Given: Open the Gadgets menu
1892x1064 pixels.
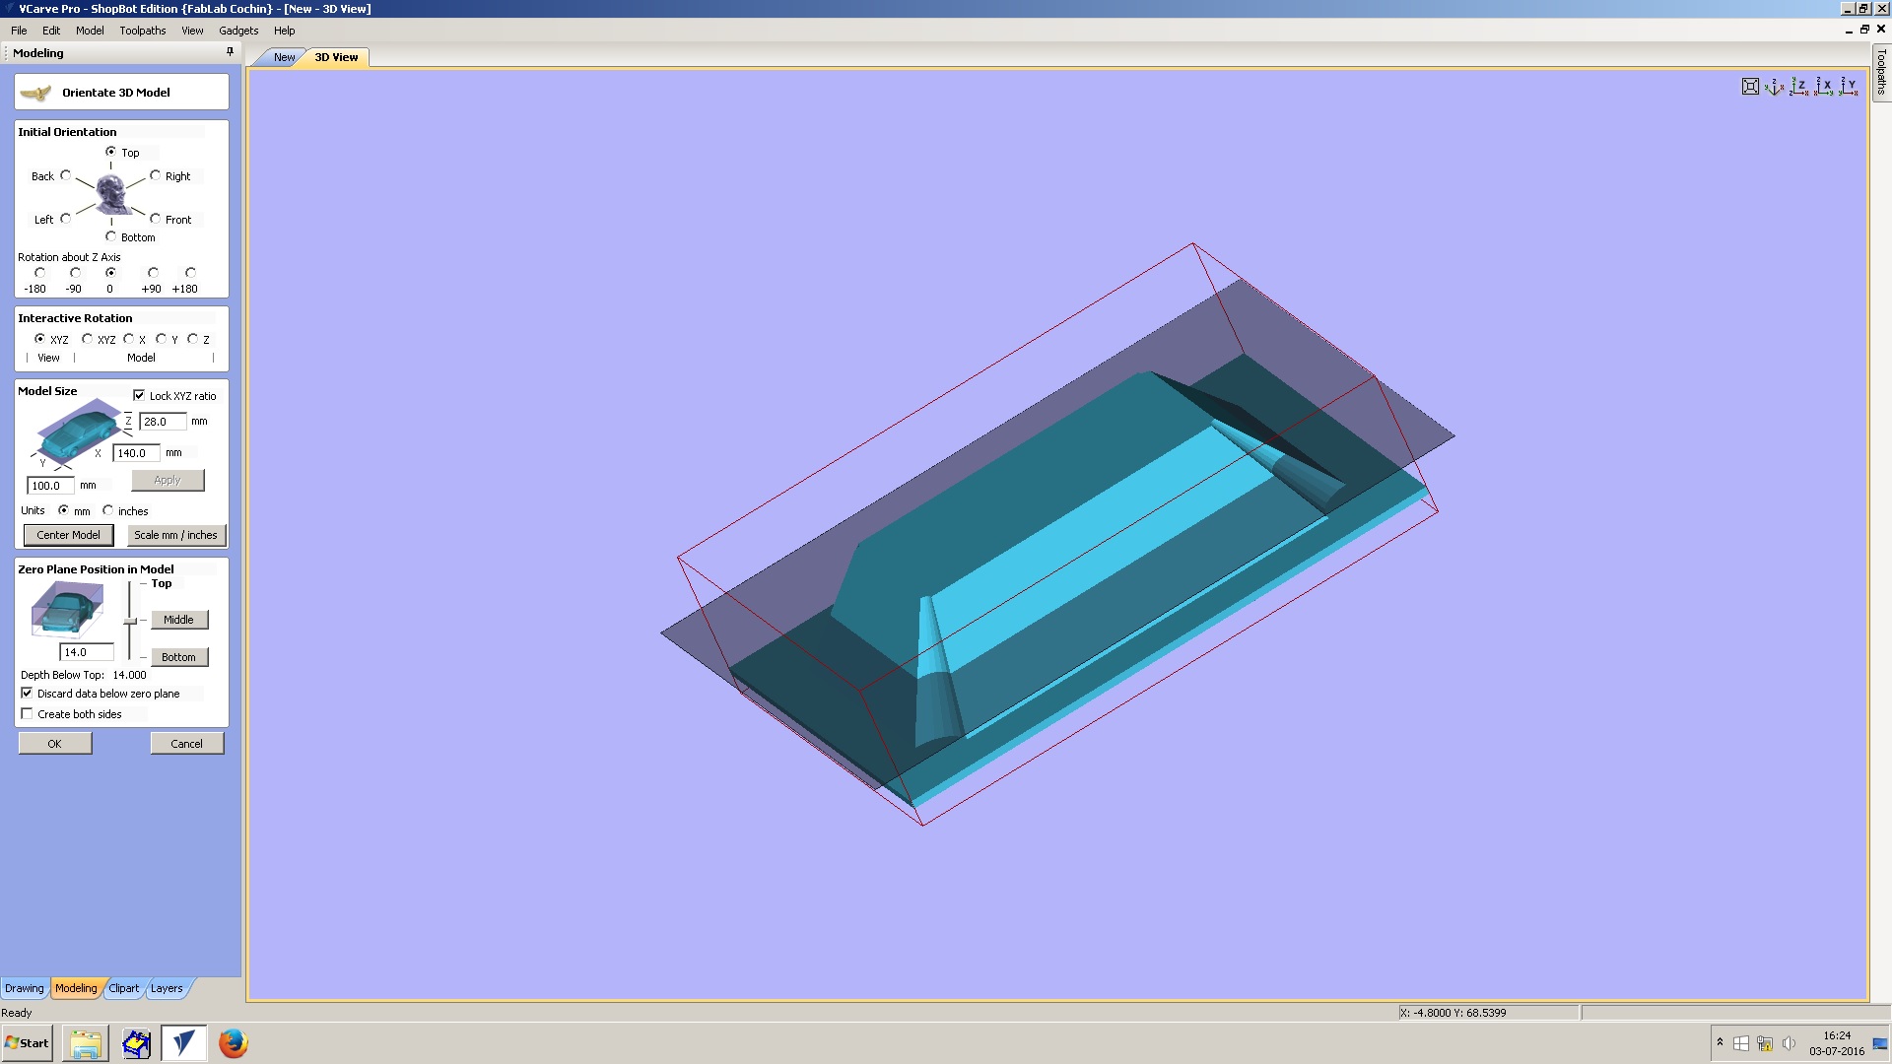Looking at the screenshot, I should point(238,31).
